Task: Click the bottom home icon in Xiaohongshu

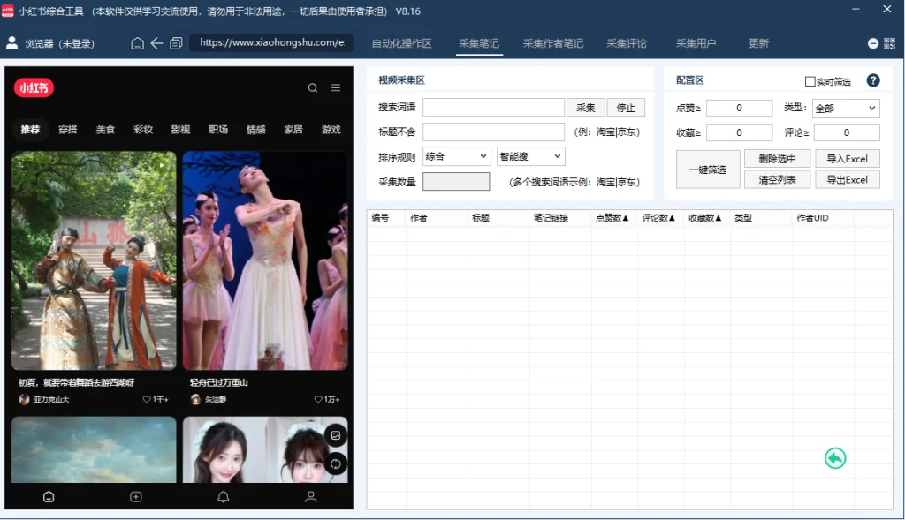Action: pyautogui.click(x=49, y=496)
